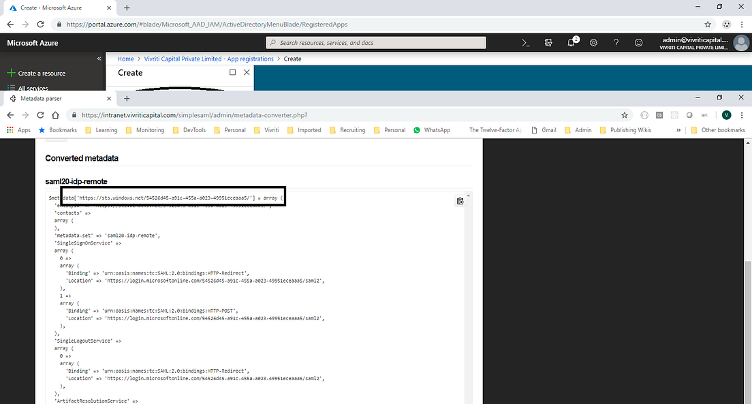Viewport: 752px width, 404px height.
Task: Open Vivriti Capital App registrations breadcrumb
Action: (x=208, y=59)
